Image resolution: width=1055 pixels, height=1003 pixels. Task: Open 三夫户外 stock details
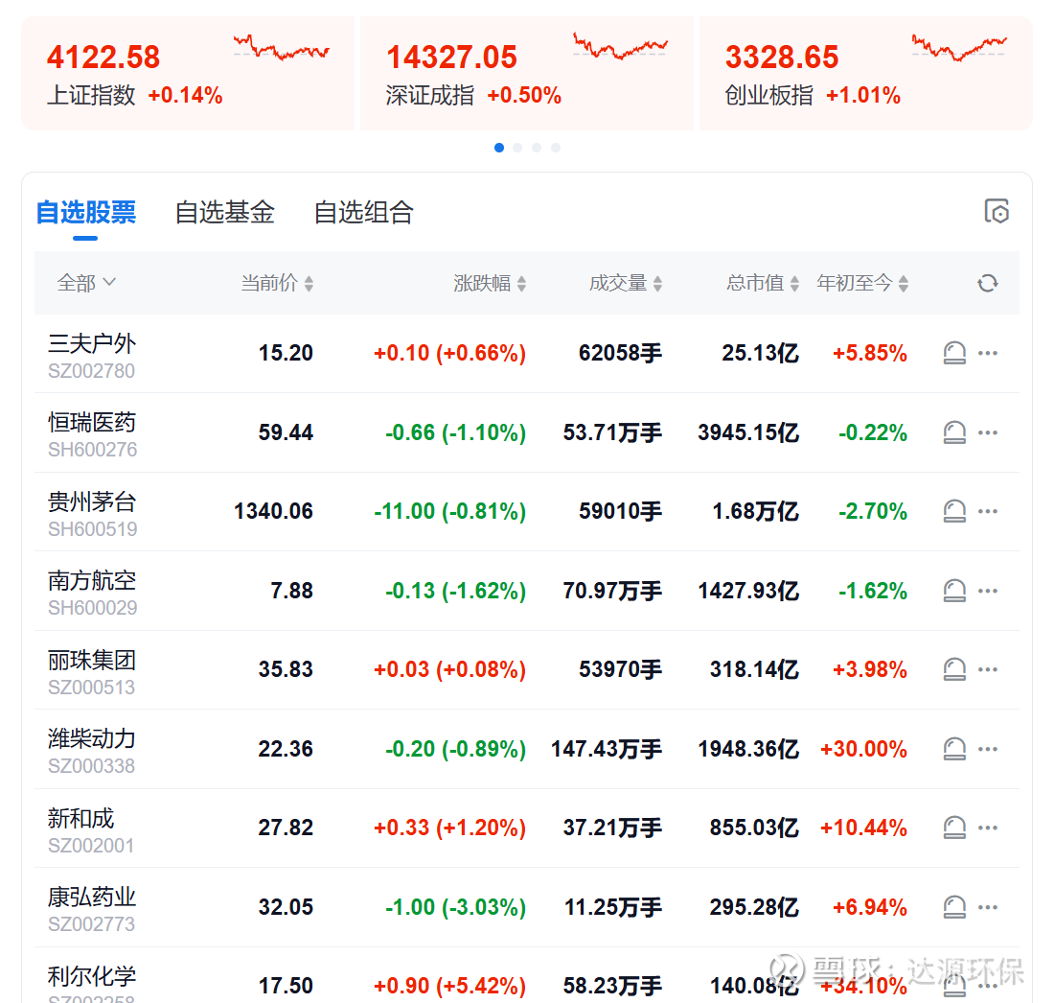[x=91, y=344]
